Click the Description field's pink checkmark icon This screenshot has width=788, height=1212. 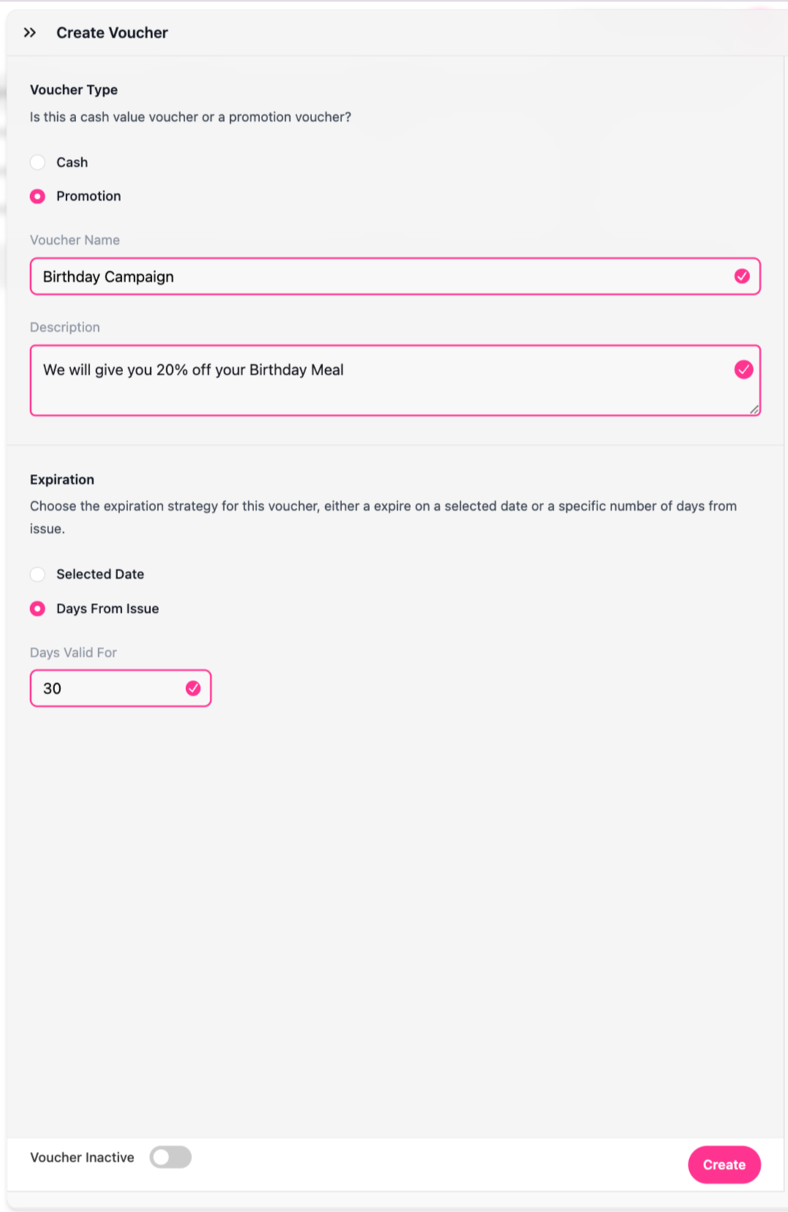743,369
